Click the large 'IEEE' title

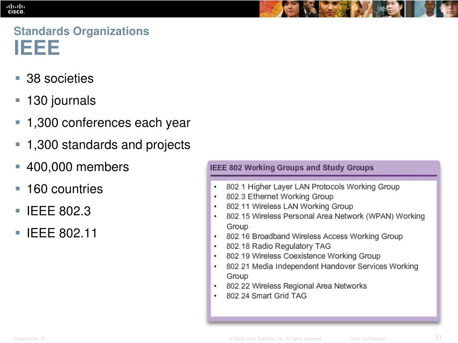point(37,48)
